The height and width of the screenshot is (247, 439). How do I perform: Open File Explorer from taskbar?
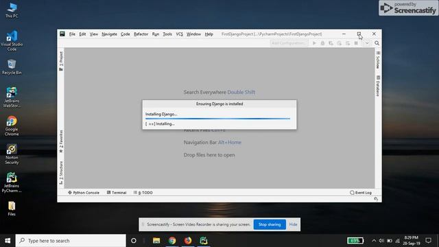coord(156,241)
